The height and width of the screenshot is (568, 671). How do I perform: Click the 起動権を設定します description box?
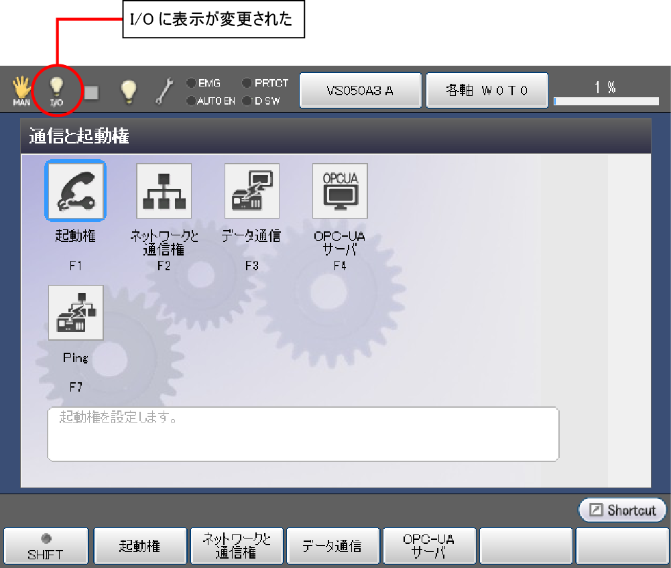tap(303, 434)
